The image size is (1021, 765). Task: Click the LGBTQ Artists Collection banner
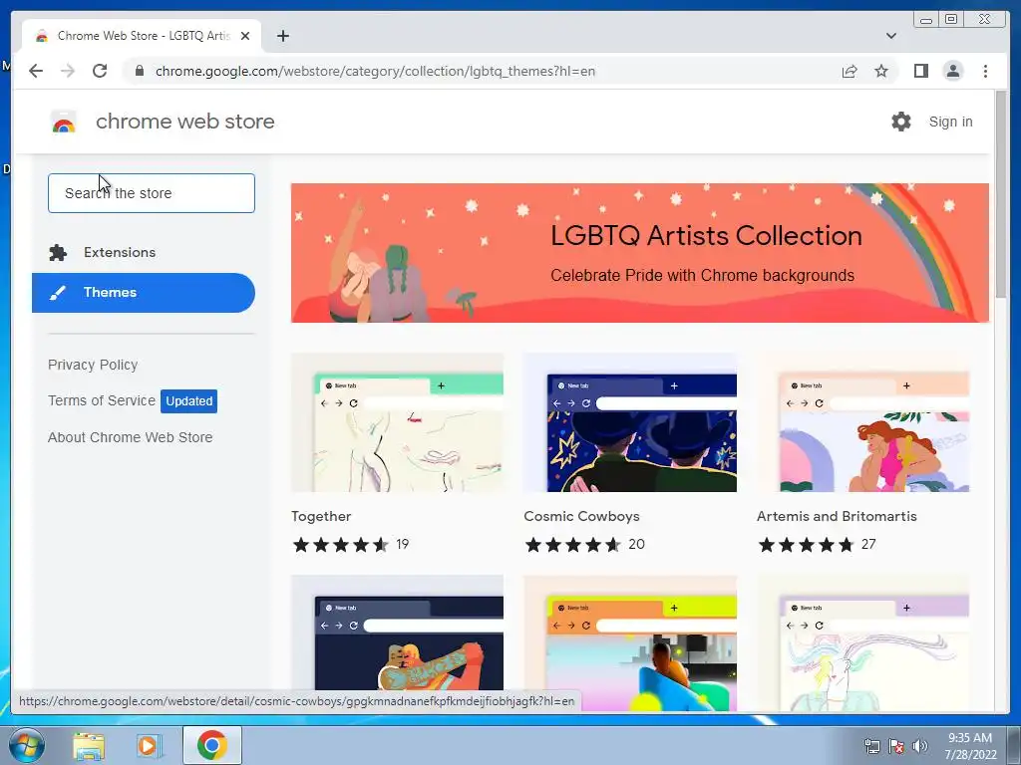pyautogui.click(x=640, y=253)
